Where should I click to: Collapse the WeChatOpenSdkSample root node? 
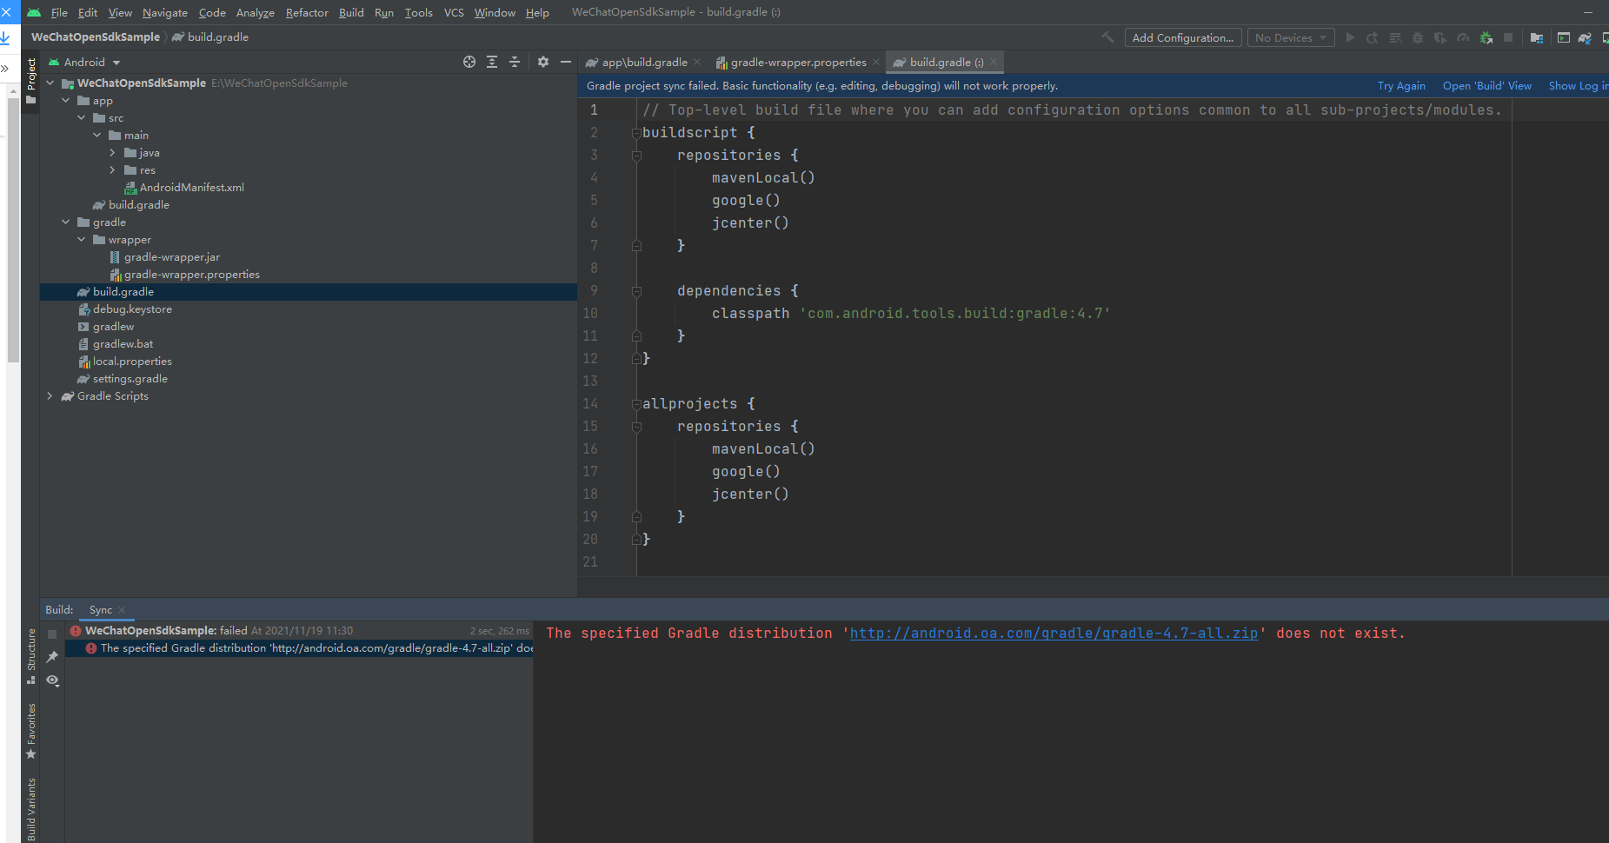click(50, 83)
